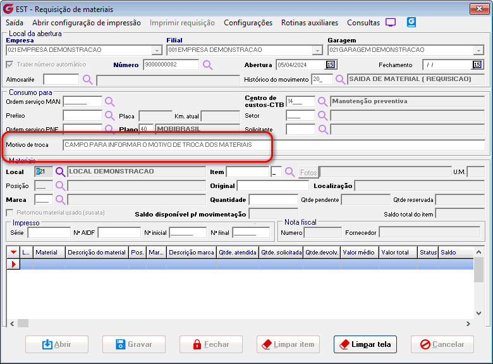This screenshot has height=364, width=493.
Task: Toggle Retornou material usado (sucata) checkbox
Action: pos(9,213)
